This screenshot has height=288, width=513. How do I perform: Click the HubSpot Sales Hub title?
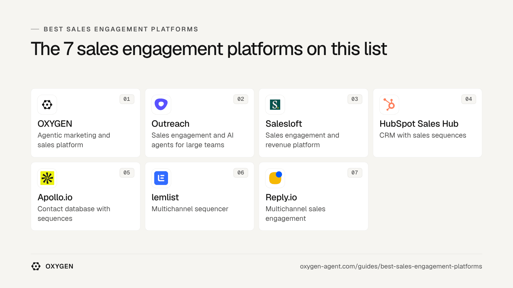tap(419, 124)
